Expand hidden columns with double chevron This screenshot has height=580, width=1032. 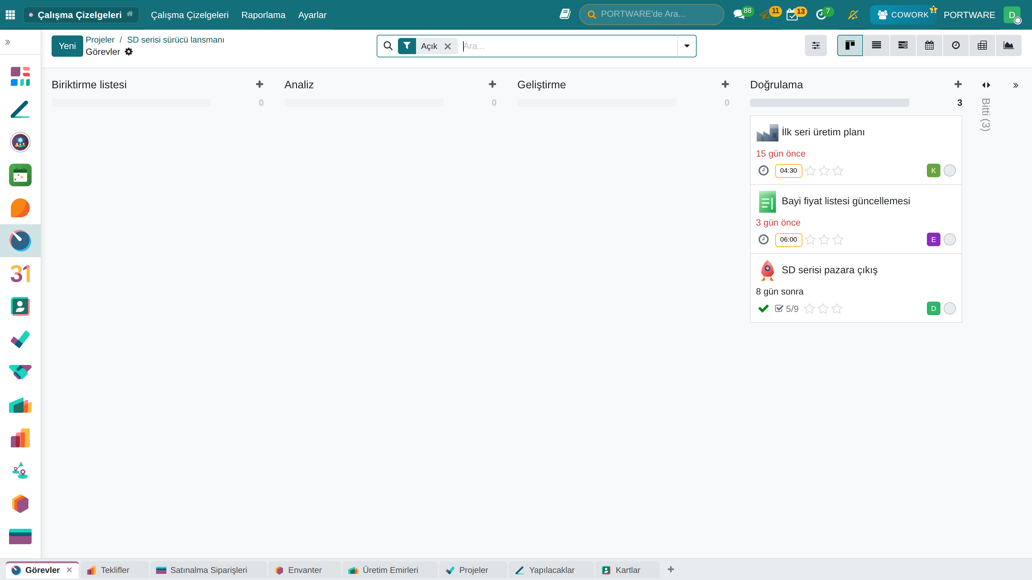(1016, 85)
